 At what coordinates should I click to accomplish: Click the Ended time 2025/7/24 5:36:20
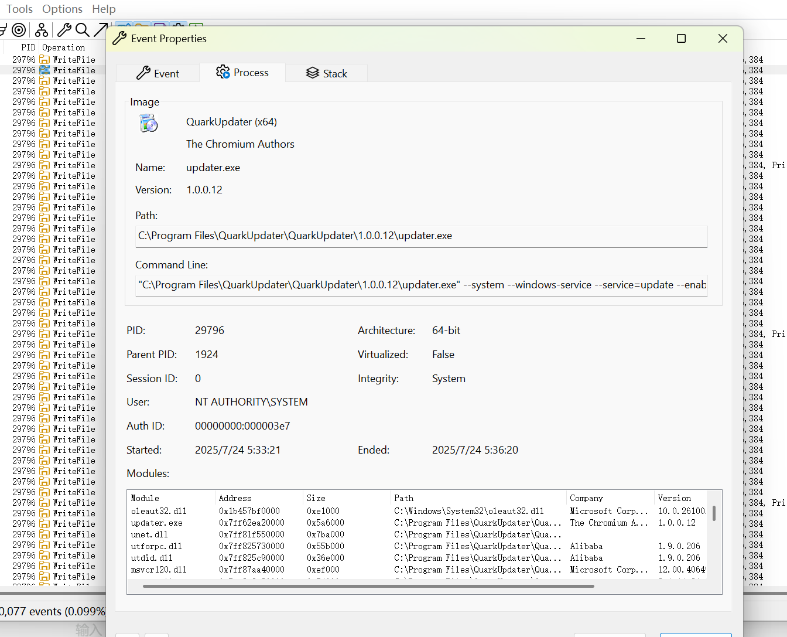475,450
